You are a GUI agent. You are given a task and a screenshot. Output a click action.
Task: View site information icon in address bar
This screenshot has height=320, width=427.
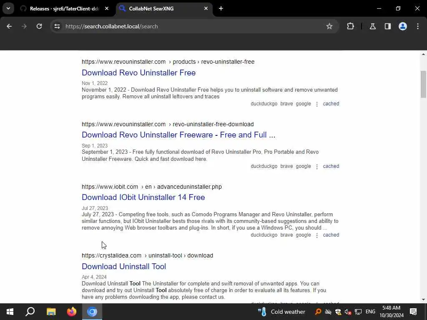coord(57,26)
